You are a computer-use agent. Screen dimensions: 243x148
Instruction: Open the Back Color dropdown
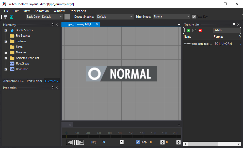44,17
